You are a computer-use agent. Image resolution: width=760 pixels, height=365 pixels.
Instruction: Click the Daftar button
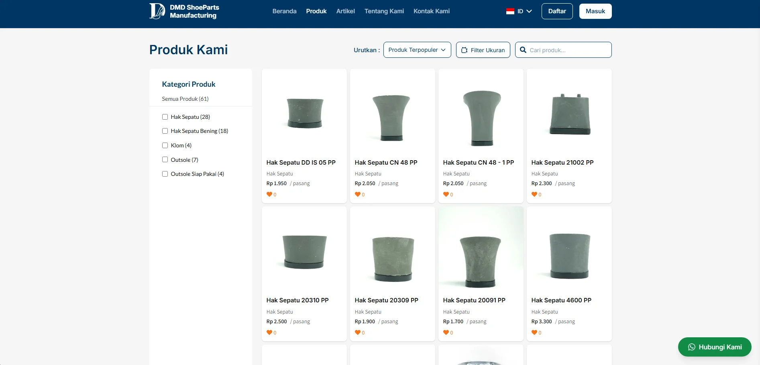557,11
